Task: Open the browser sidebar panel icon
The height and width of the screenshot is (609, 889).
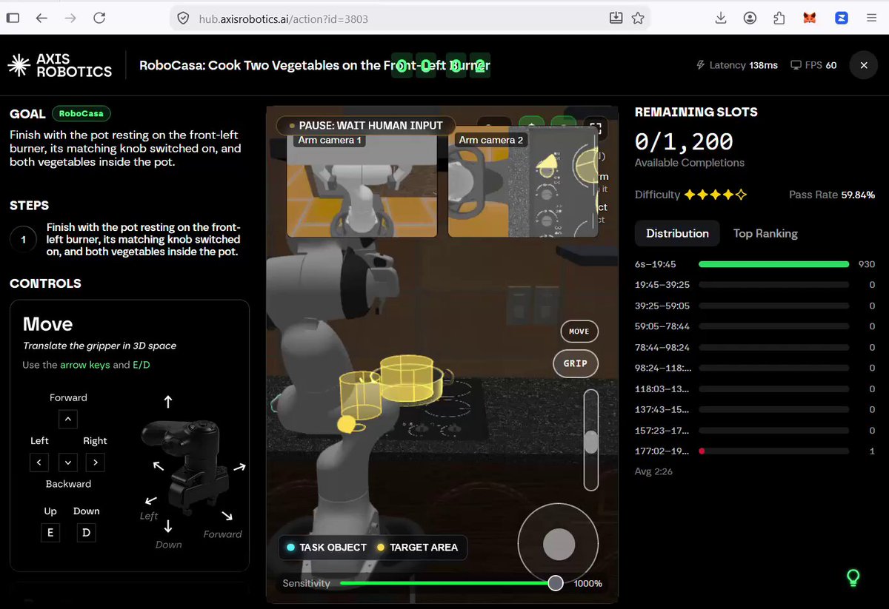Action: point(13,18)
